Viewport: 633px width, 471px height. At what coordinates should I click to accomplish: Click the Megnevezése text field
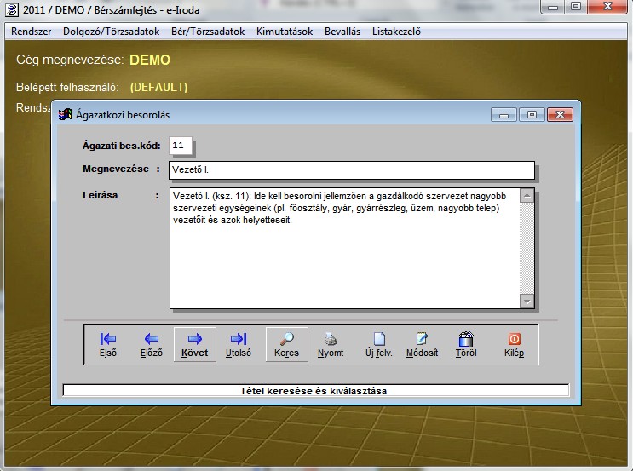351,170
